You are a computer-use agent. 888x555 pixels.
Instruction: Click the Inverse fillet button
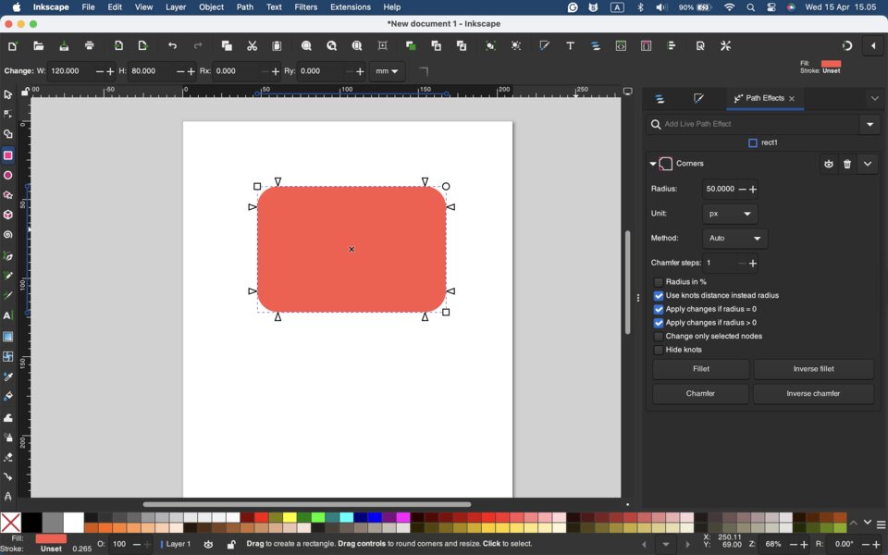point(813,369)
